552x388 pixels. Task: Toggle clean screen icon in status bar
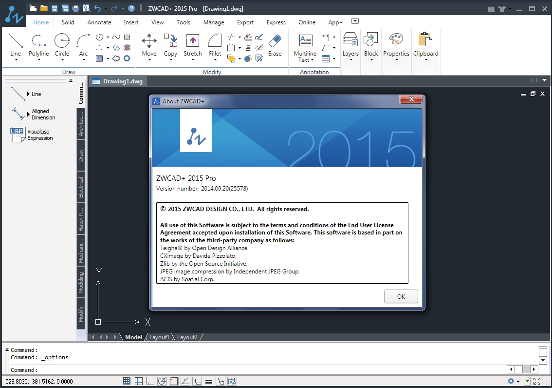(x=537, y=381)
